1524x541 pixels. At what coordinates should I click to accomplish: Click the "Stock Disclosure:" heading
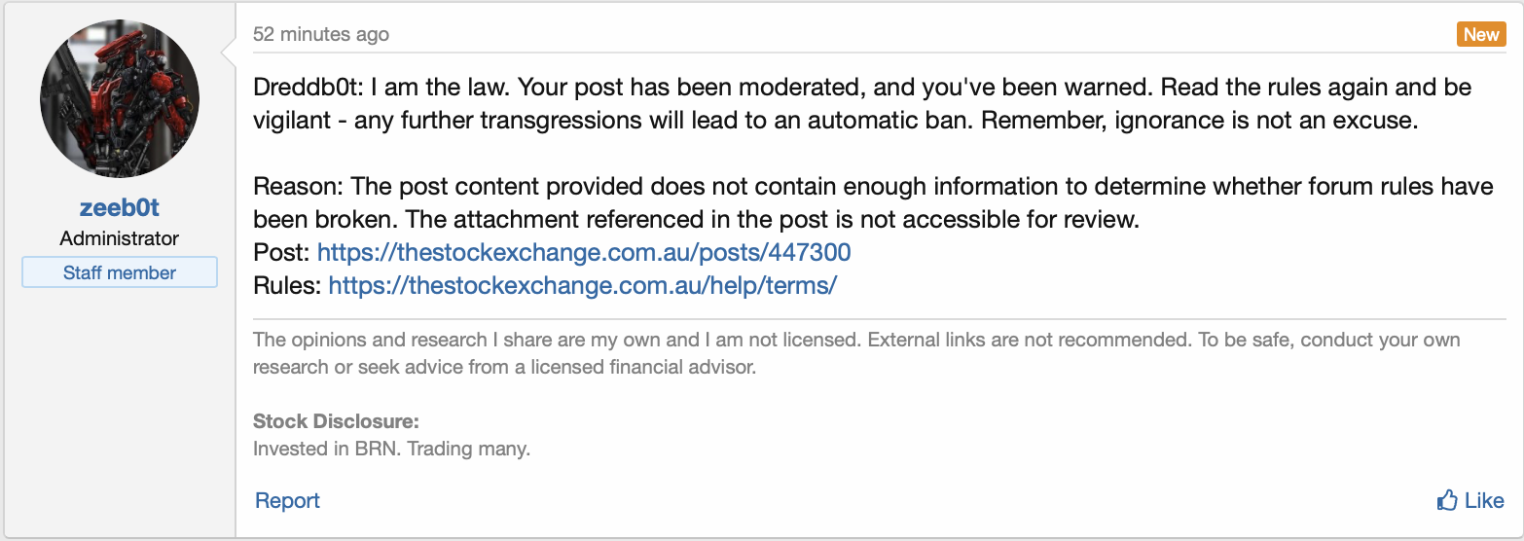coord(336,421)
